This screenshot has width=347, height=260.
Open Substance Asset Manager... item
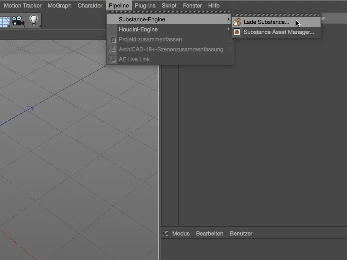tap(276, 32)
